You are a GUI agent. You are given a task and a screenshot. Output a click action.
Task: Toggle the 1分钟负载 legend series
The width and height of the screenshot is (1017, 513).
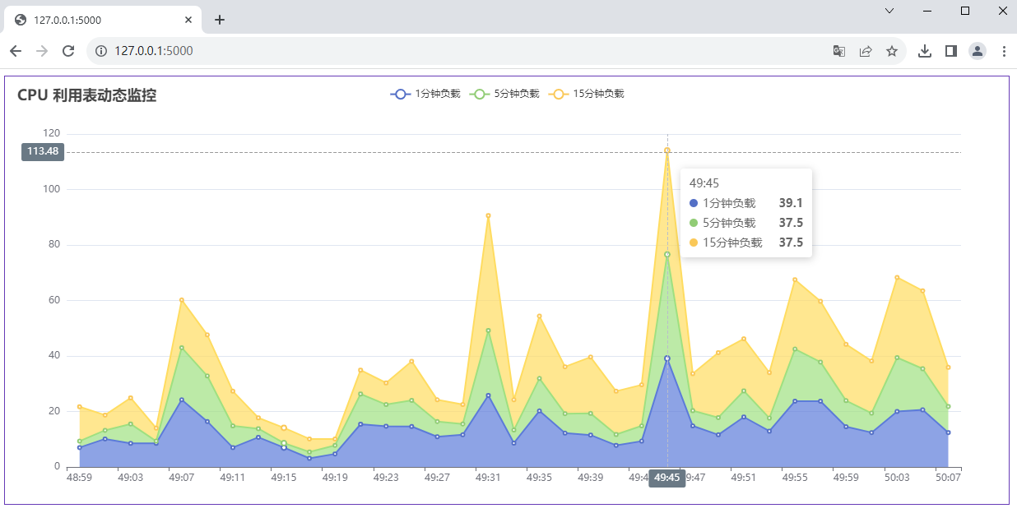pyautogui.click(x=425, y=94)
